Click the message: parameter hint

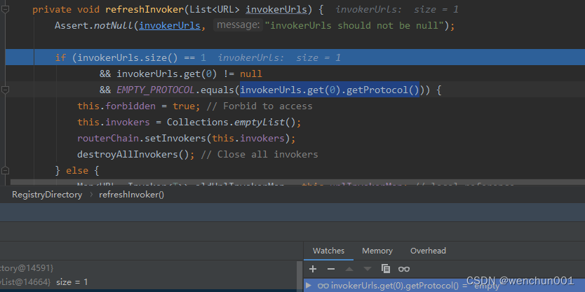[238, 25]
